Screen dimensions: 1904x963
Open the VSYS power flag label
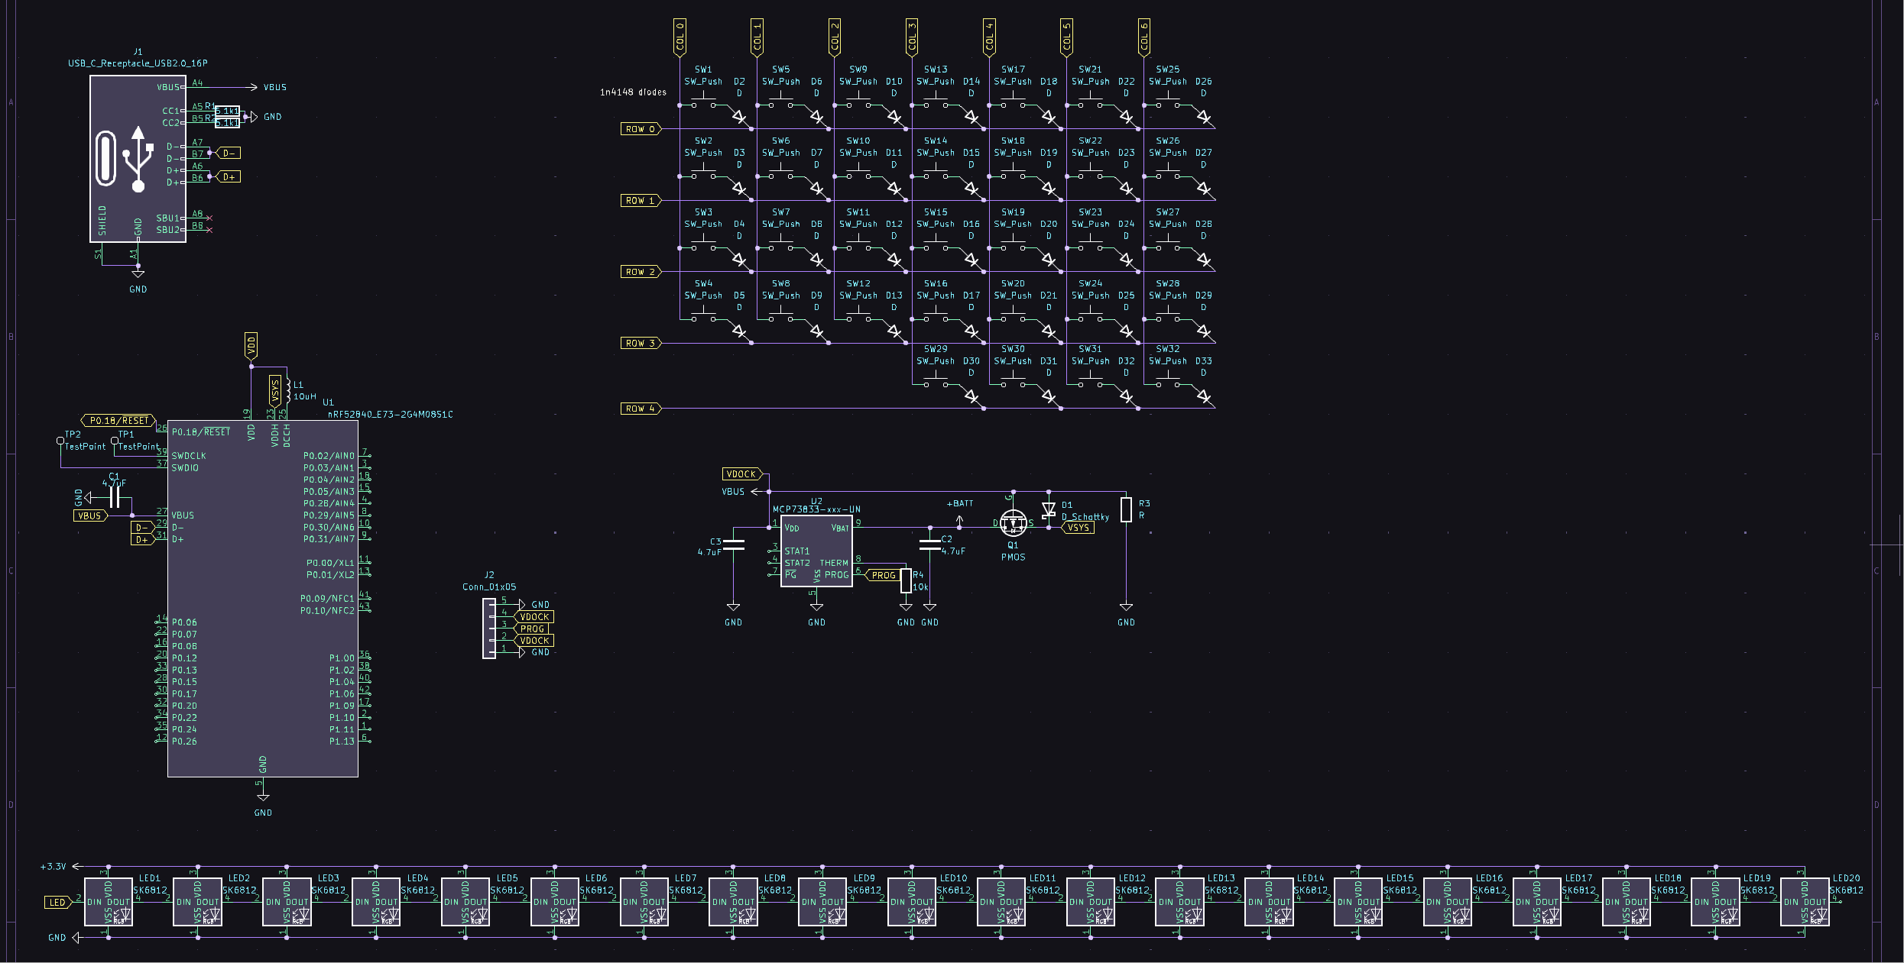(x=1079, y=527)
